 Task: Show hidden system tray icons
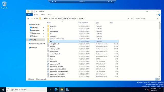pos(146,90)
